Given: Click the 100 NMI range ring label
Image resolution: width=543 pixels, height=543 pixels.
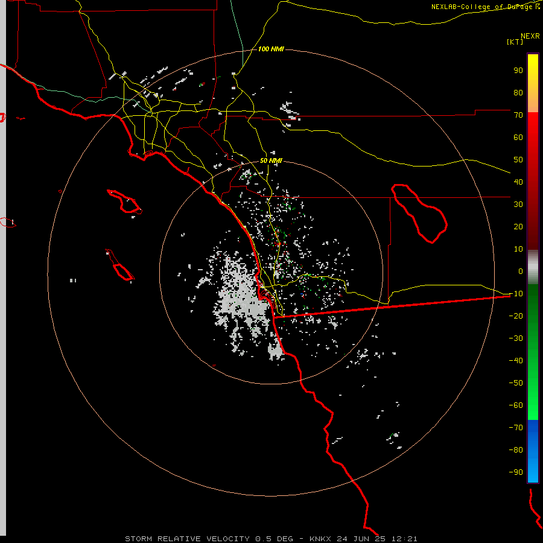Looking at the screenshot, I should pyautogui.click(x=271, y=49).
